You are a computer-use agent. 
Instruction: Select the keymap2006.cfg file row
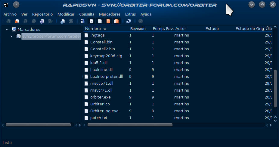[x=178, y=56]
